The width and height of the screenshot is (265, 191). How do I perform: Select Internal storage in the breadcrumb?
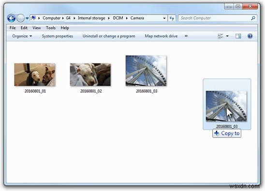pos(91,18)
